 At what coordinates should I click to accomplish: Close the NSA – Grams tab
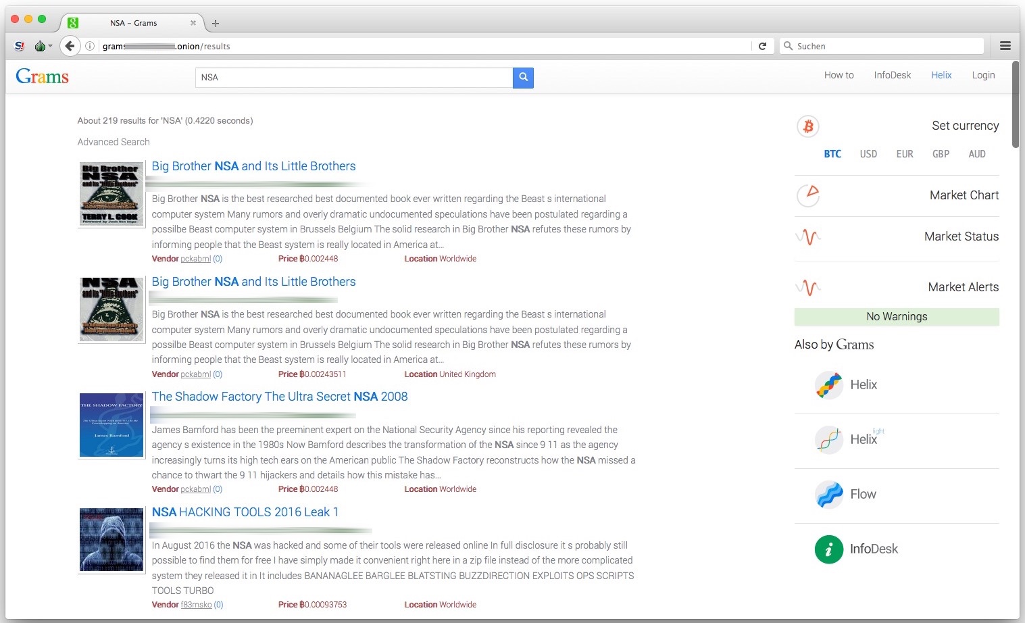(x=193, y=23)
